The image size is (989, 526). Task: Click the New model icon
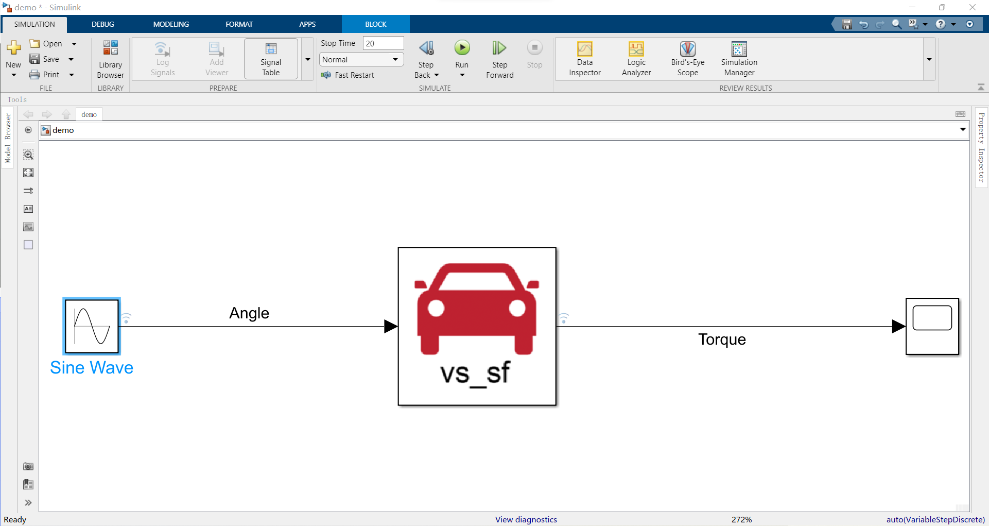(13, 48)
